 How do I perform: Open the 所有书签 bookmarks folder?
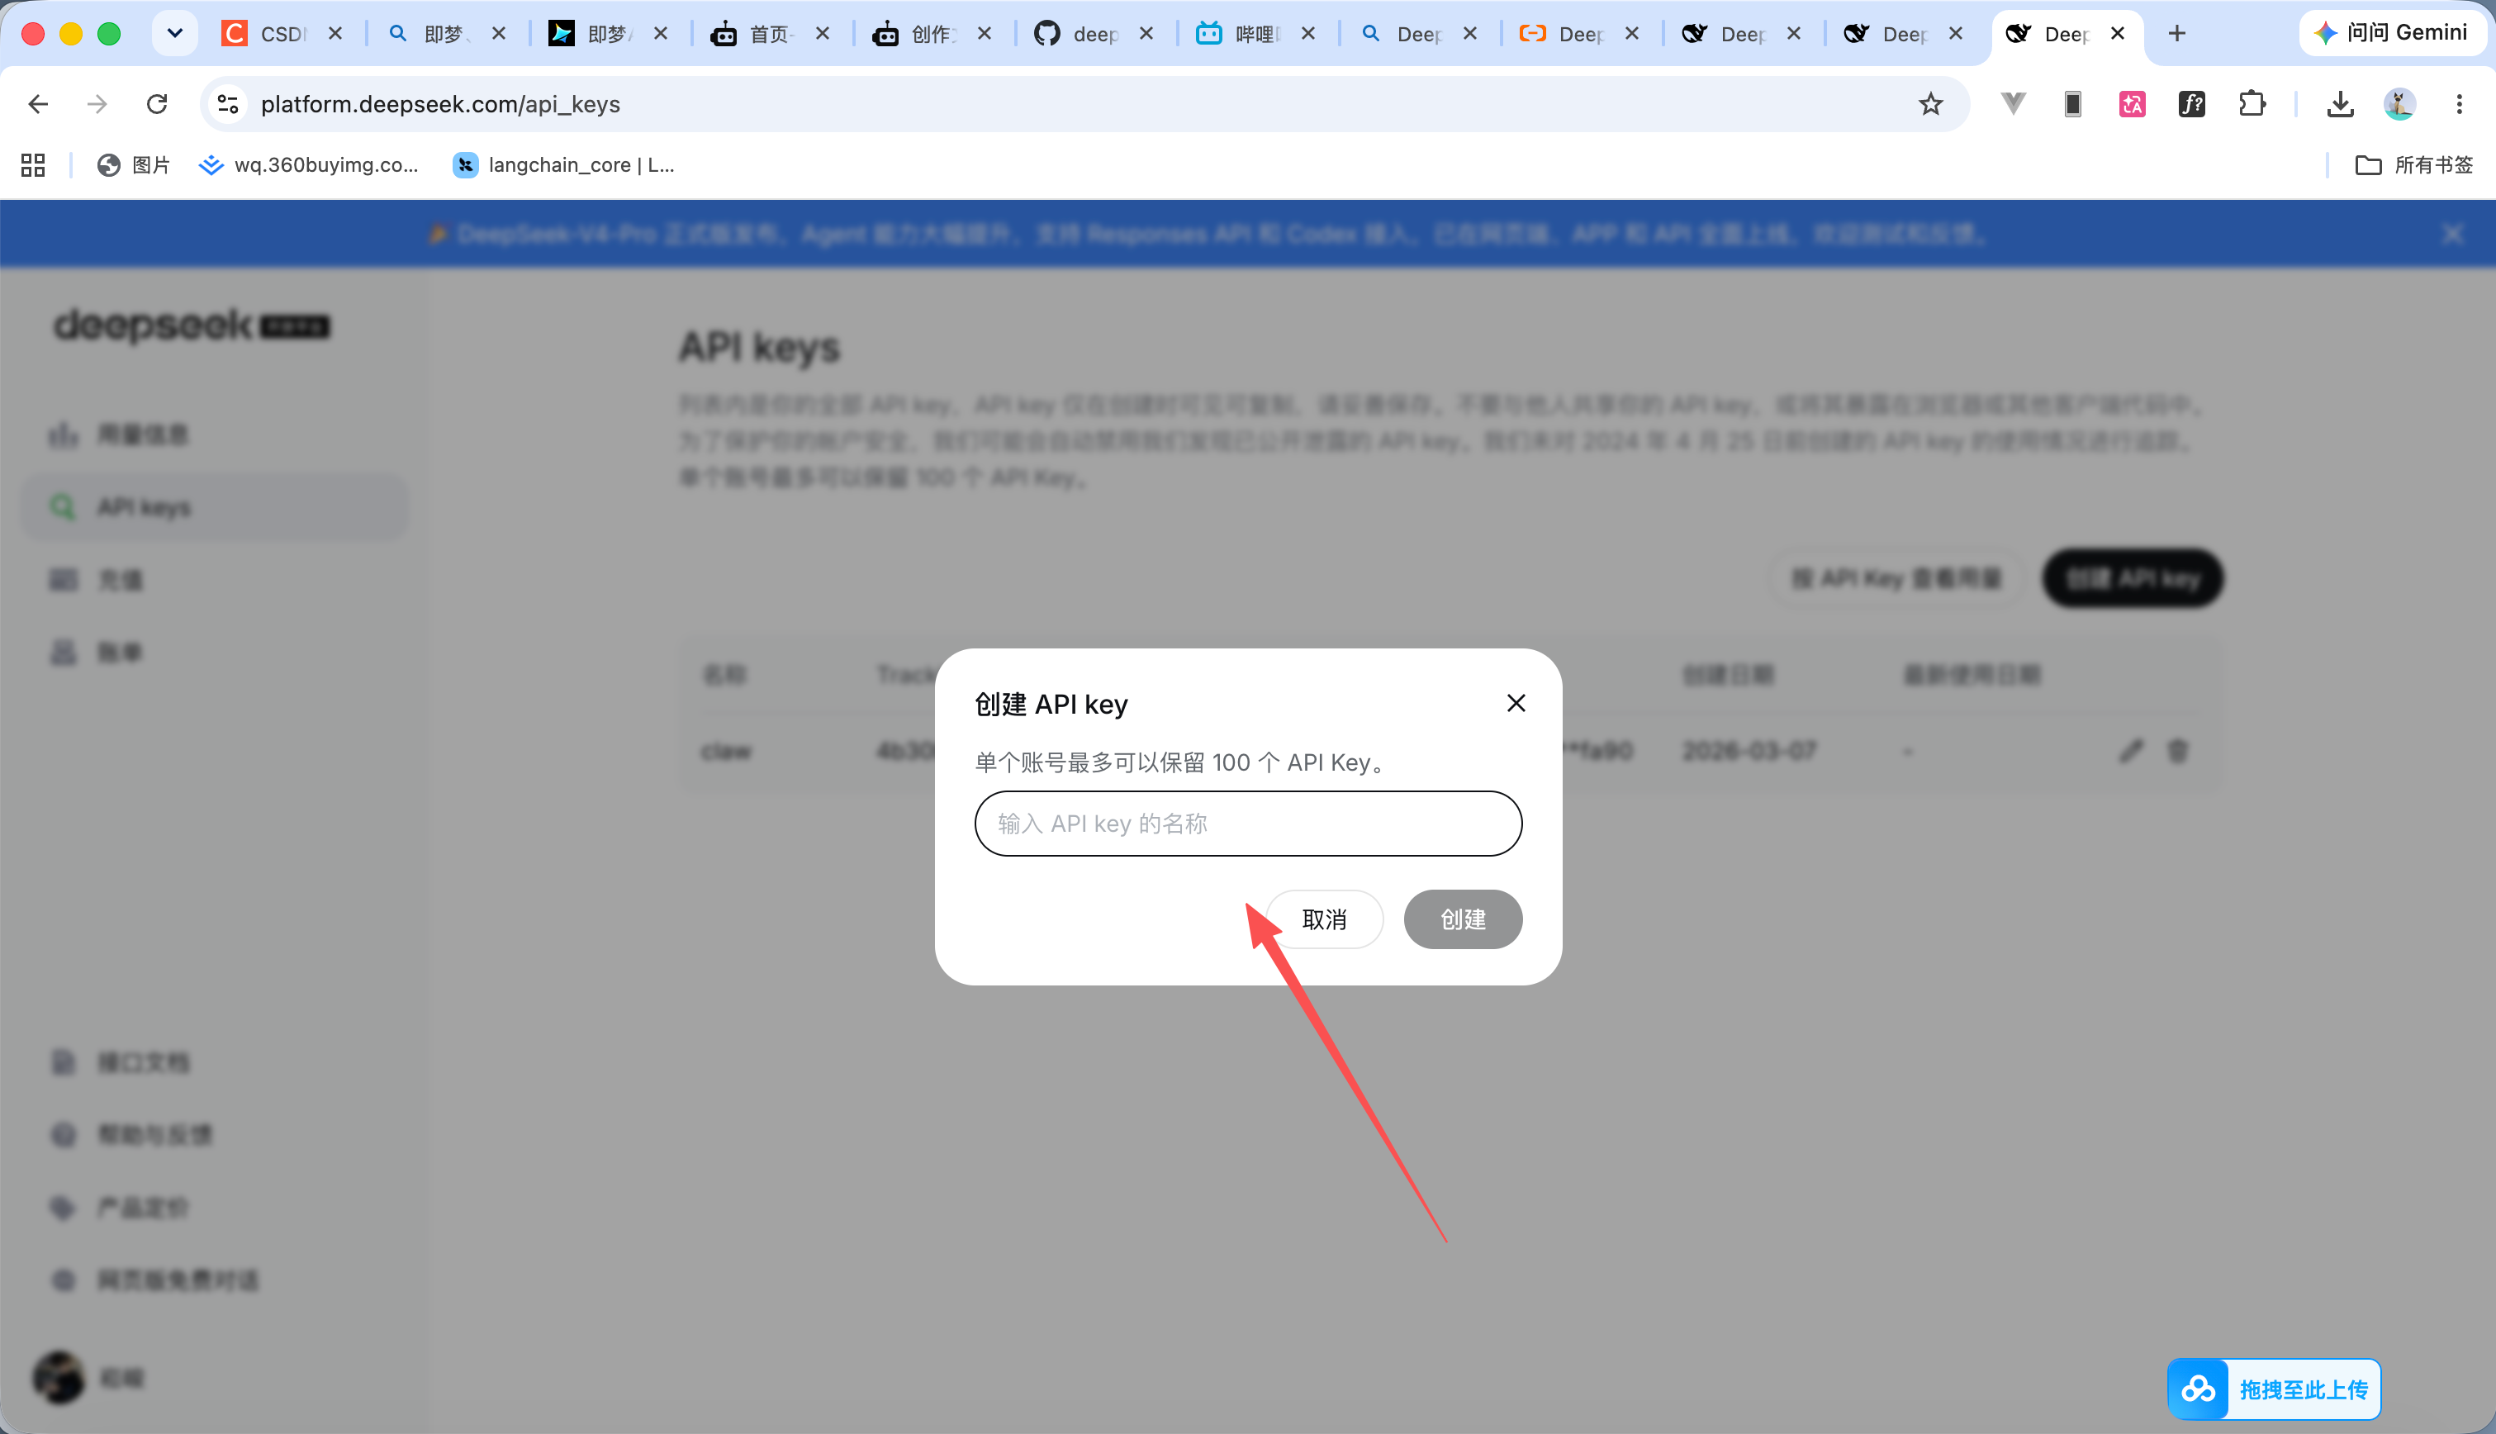point(2413,164)
